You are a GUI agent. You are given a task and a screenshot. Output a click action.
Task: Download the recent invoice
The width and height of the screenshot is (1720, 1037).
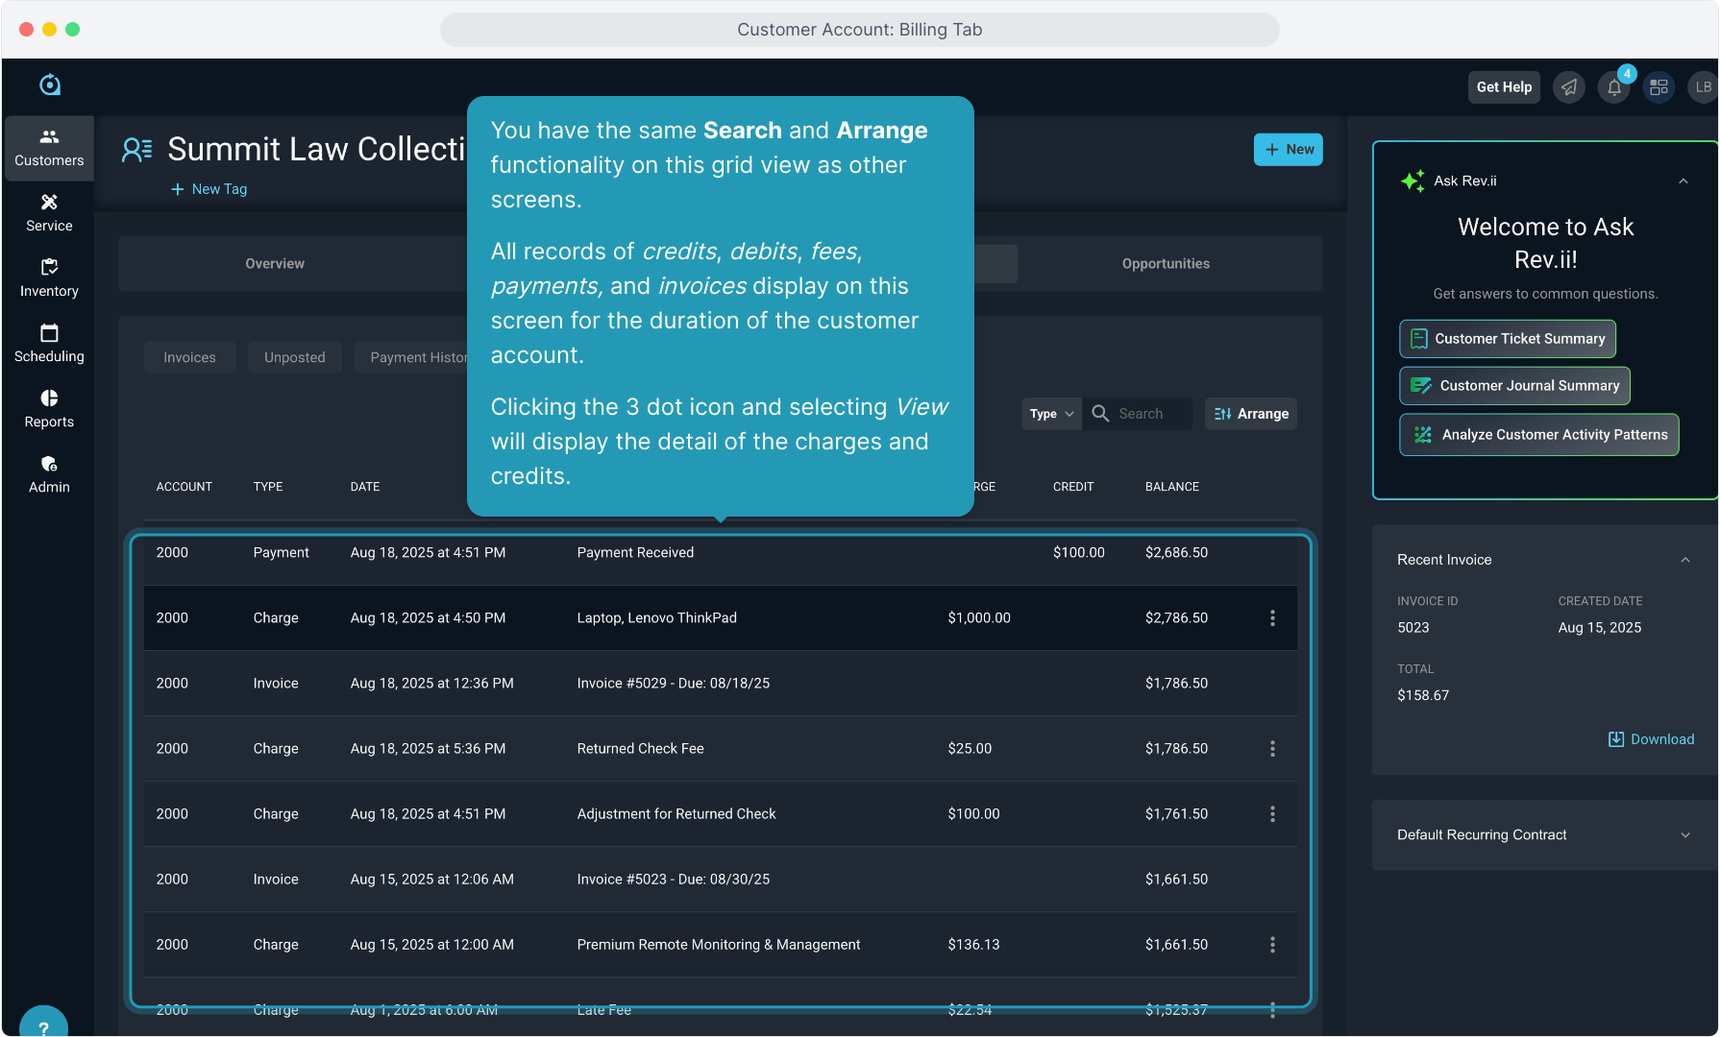pyautogui.click(x=1651, y=739)
